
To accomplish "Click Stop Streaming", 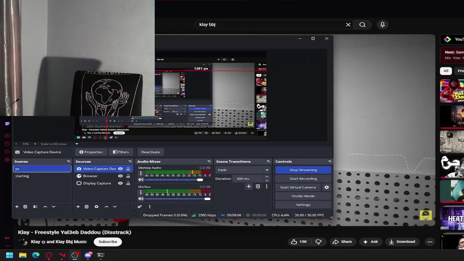I will (303, 170).
